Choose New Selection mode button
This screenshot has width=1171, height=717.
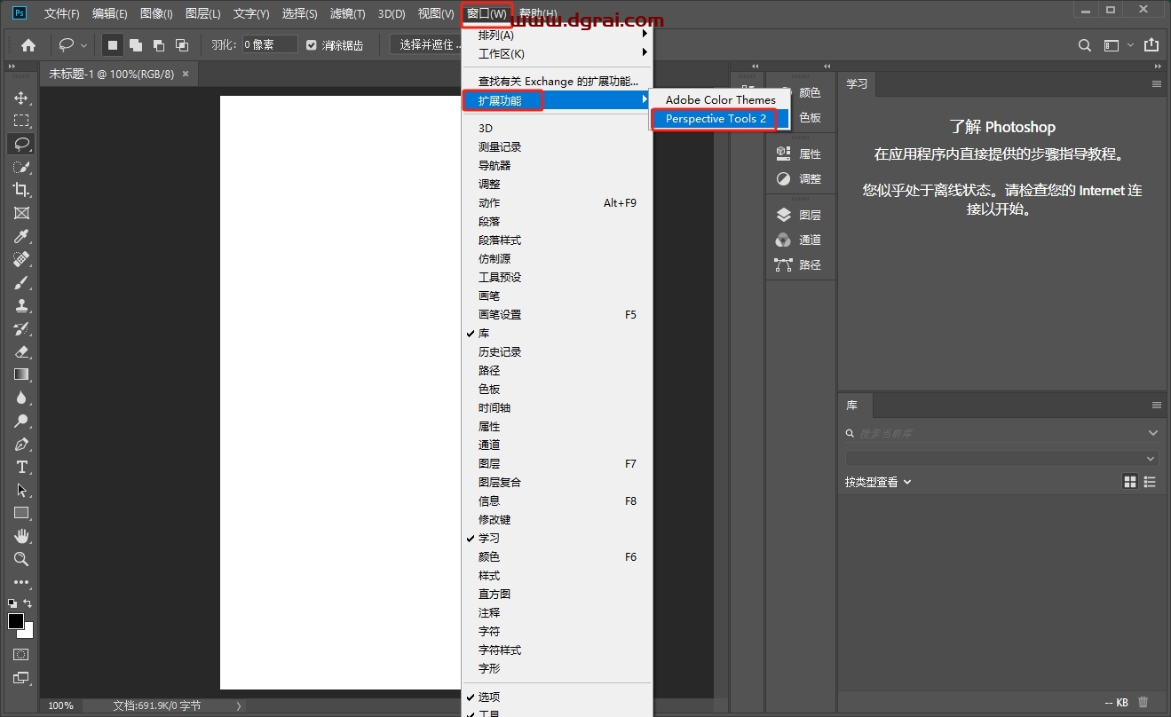[x=113, y=44]
